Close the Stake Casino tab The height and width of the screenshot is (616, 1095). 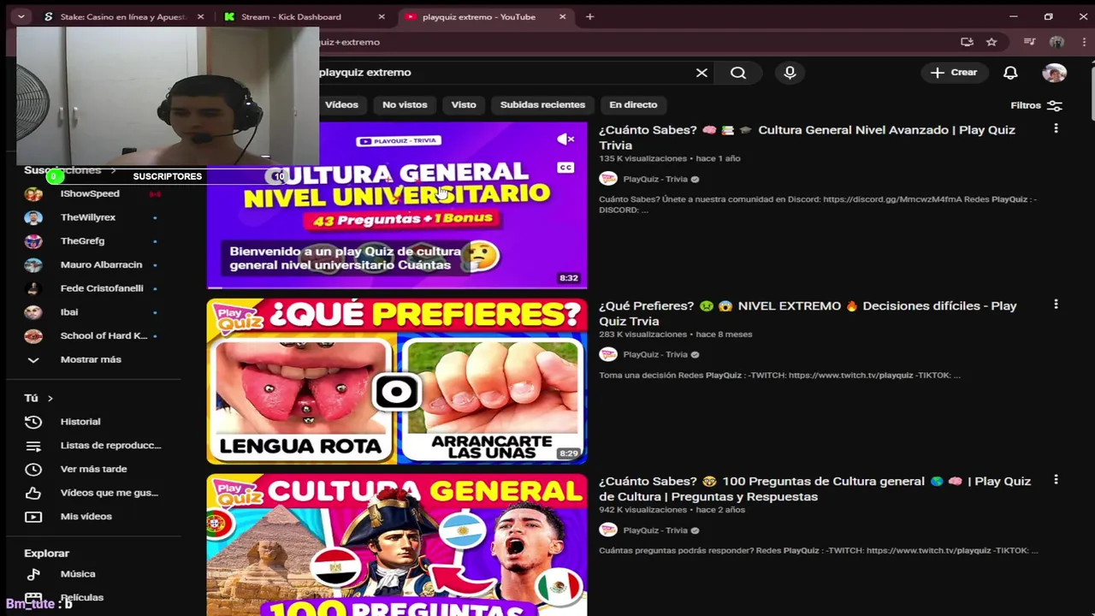(200, 16)
